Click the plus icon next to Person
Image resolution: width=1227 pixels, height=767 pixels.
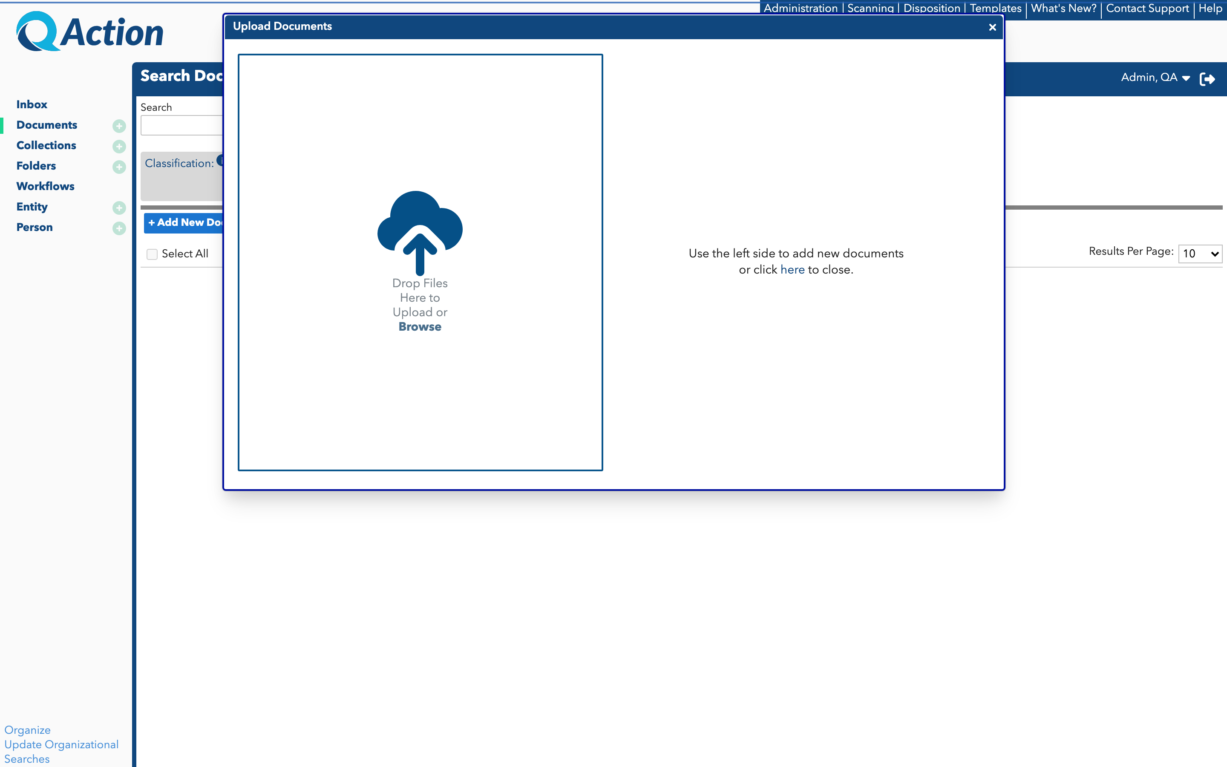coord(119,228)
